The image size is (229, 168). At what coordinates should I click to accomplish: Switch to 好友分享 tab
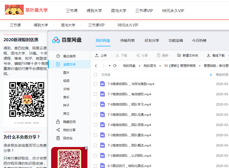[152, 40]
